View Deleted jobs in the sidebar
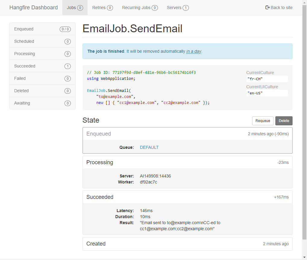 [x=21, y=91]
